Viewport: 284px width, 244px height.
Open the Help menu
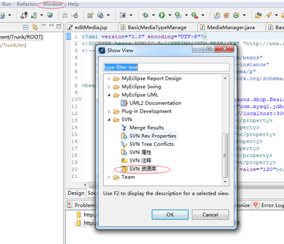tap(73, 4)
